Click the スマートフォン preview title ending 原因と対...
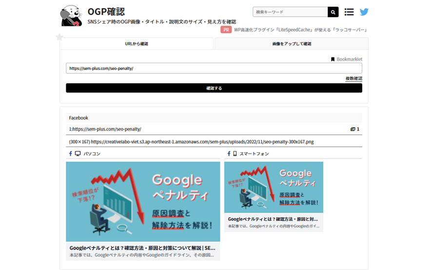Image resolution: width=432 pixels, height=270 pixels. [273, 219]
